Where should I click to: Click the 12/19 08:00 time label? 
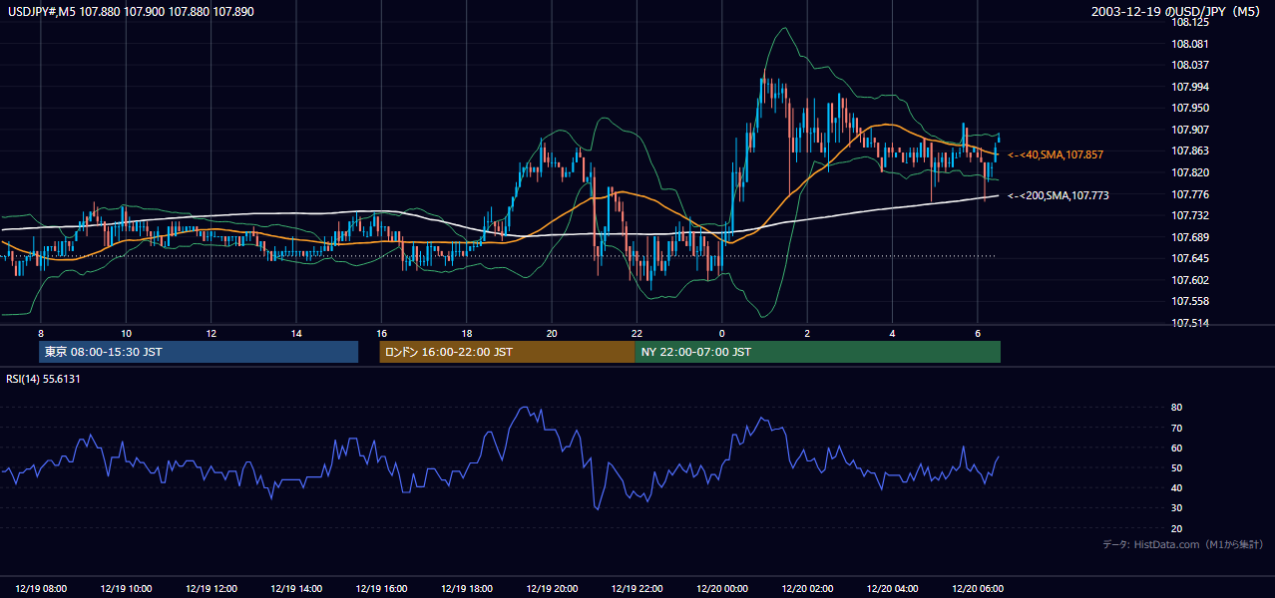coord(41,589)
